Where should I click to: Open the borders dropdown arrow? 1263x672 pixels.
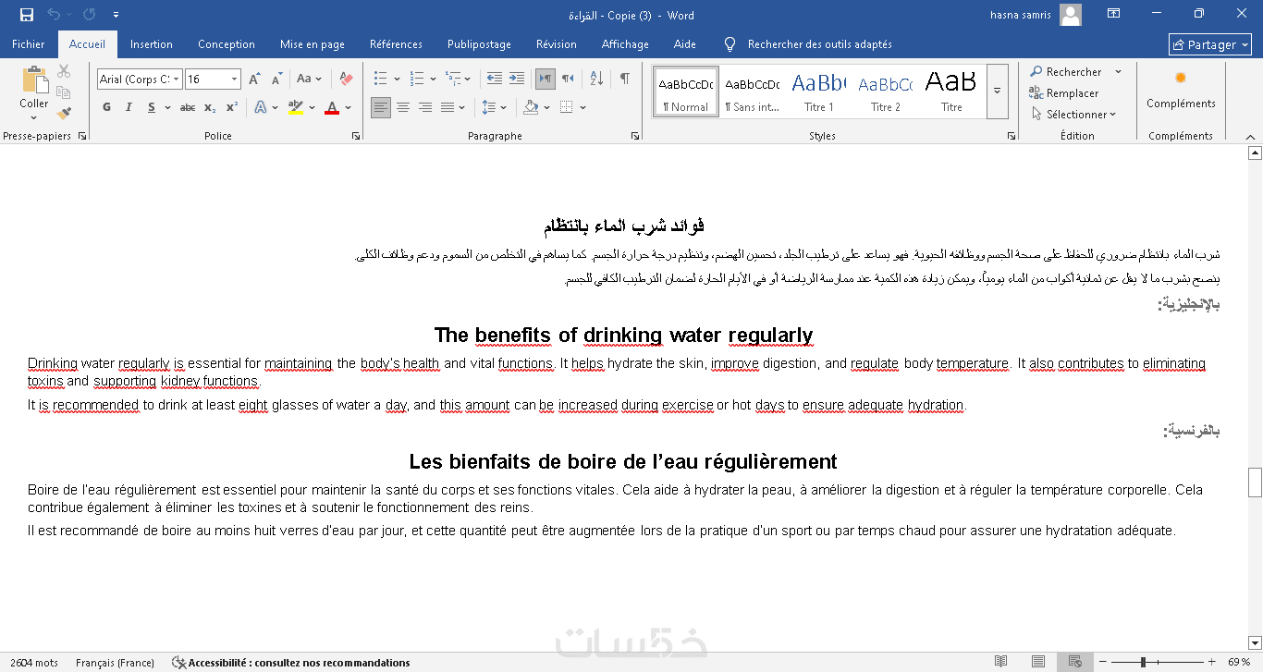coord(582,107)
